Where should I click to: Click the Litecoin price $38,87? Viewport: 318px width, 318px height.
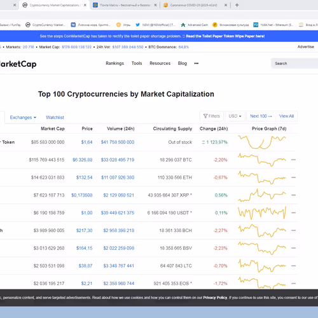coord(85,266)
